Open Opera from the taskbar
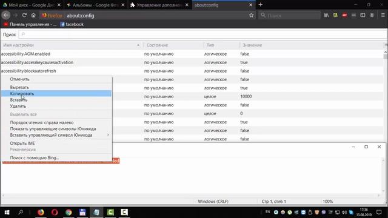Screen dimensions: 388x218 55,212
